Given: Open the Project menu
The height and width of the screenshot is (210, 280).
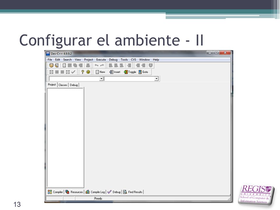Looking at the screenshot, I should pos(89,60).
